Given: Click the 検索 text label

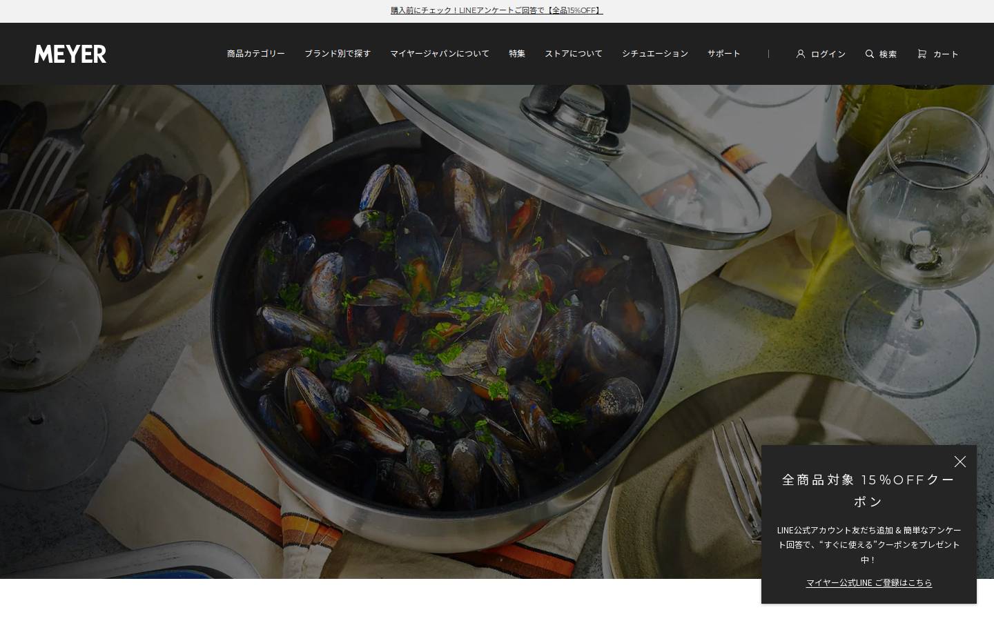Looking at the screenshot, I should click(x=888, y=54).
